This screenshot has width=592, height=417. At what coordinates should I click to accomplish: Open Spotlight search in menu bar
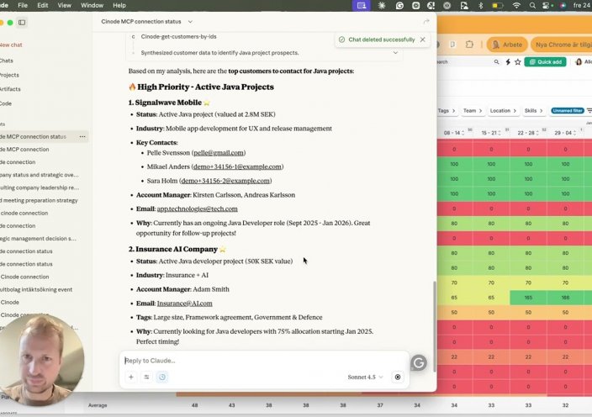click(x=532, y=5)
